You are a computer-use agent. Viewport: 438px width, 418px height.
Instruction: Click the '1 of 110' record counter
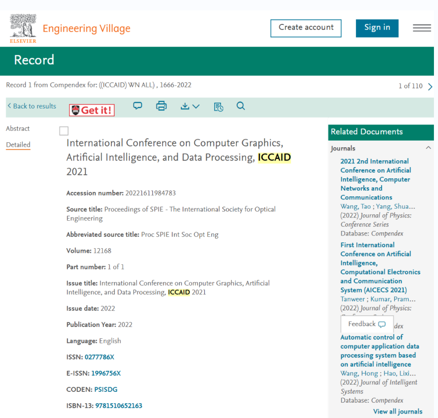[x=410, y=86]
